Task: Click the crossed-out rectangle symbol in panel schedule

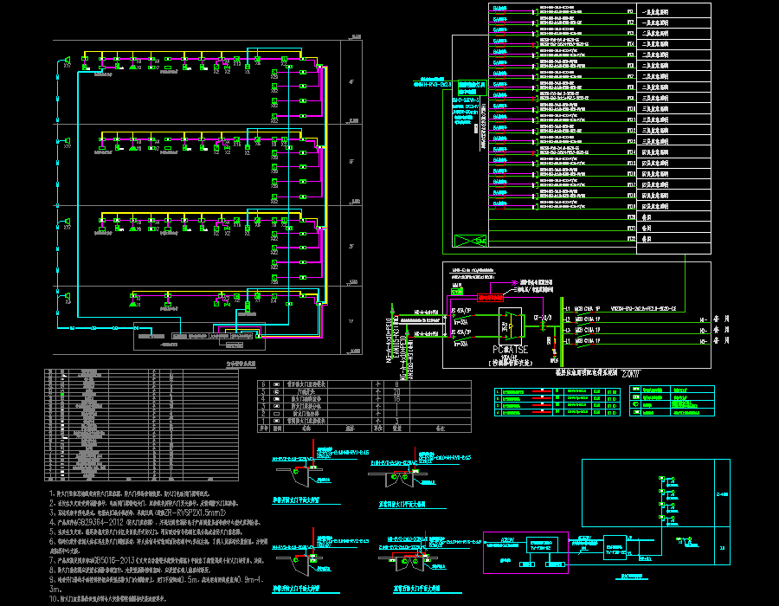Action: coord(470,241)
